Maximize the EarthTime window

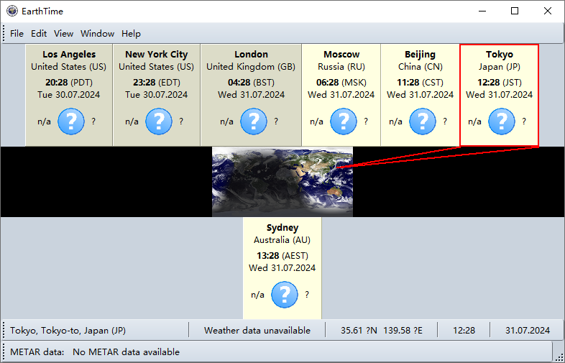[515, 11]
